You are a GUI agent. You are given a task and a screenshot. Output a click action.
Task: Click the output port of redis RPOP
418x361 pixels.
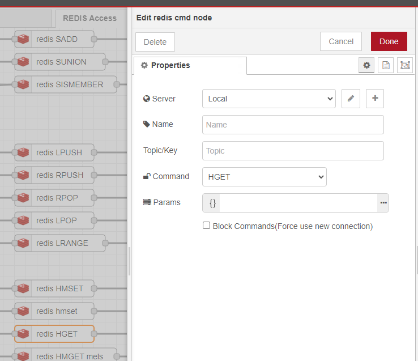(x=94, y=198)
